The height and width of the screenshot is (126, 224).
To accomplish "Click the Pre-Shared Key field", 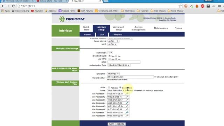I will [131, 77].
